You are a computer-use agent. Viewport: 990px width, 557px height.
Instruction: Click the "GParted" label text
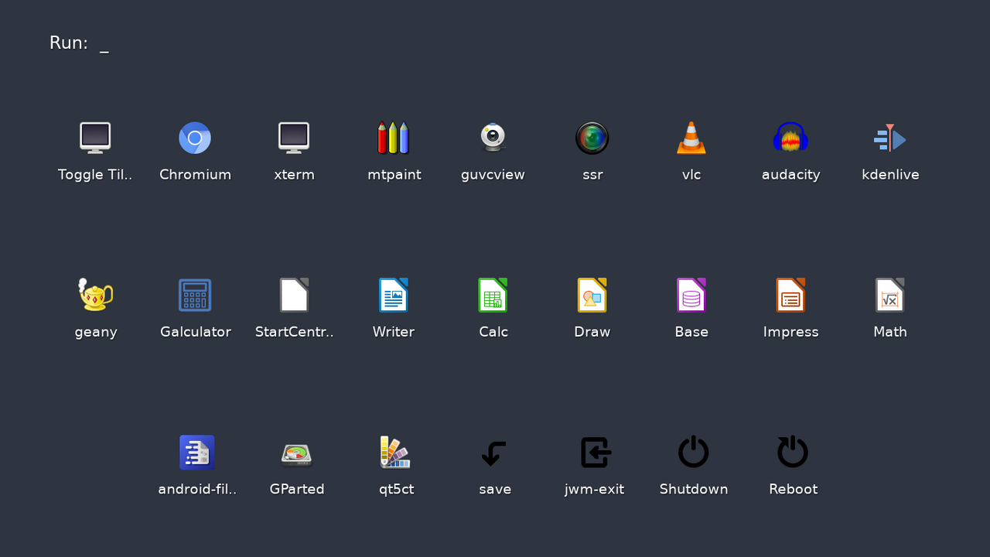(x=297, y=489)
